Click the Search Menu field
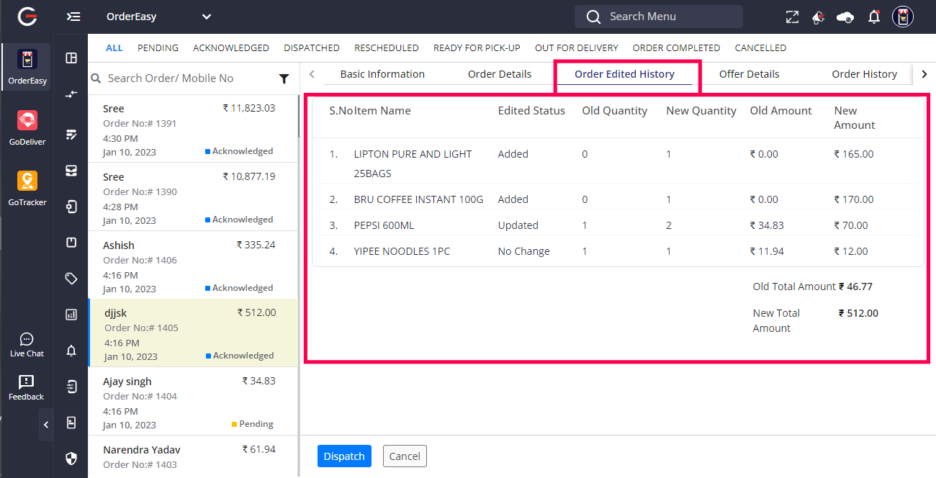The height and width of the screenshot is (478, 936). [659, 17]
